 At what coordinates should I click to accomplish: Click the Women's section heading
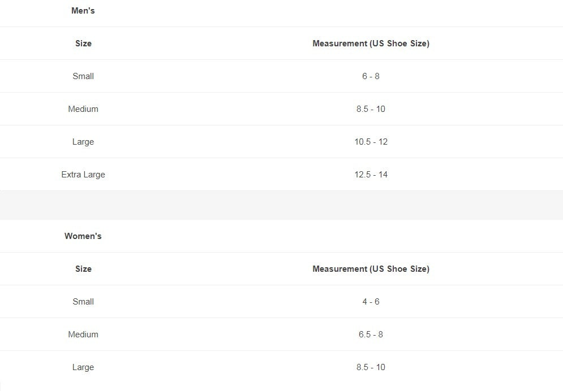pyautogui.click(x=83, y=236)
